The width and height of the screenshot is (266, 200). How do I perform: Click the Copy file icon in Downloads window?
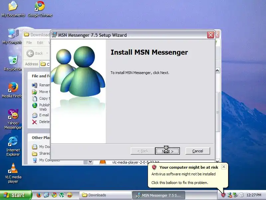(x=35, y=98)
